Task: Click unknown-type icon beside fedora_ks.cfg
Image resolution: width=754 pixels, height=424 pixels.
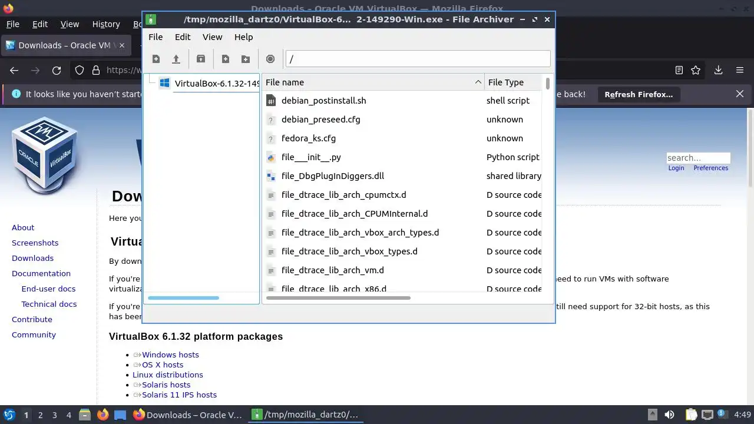Action: click(271, 138)
